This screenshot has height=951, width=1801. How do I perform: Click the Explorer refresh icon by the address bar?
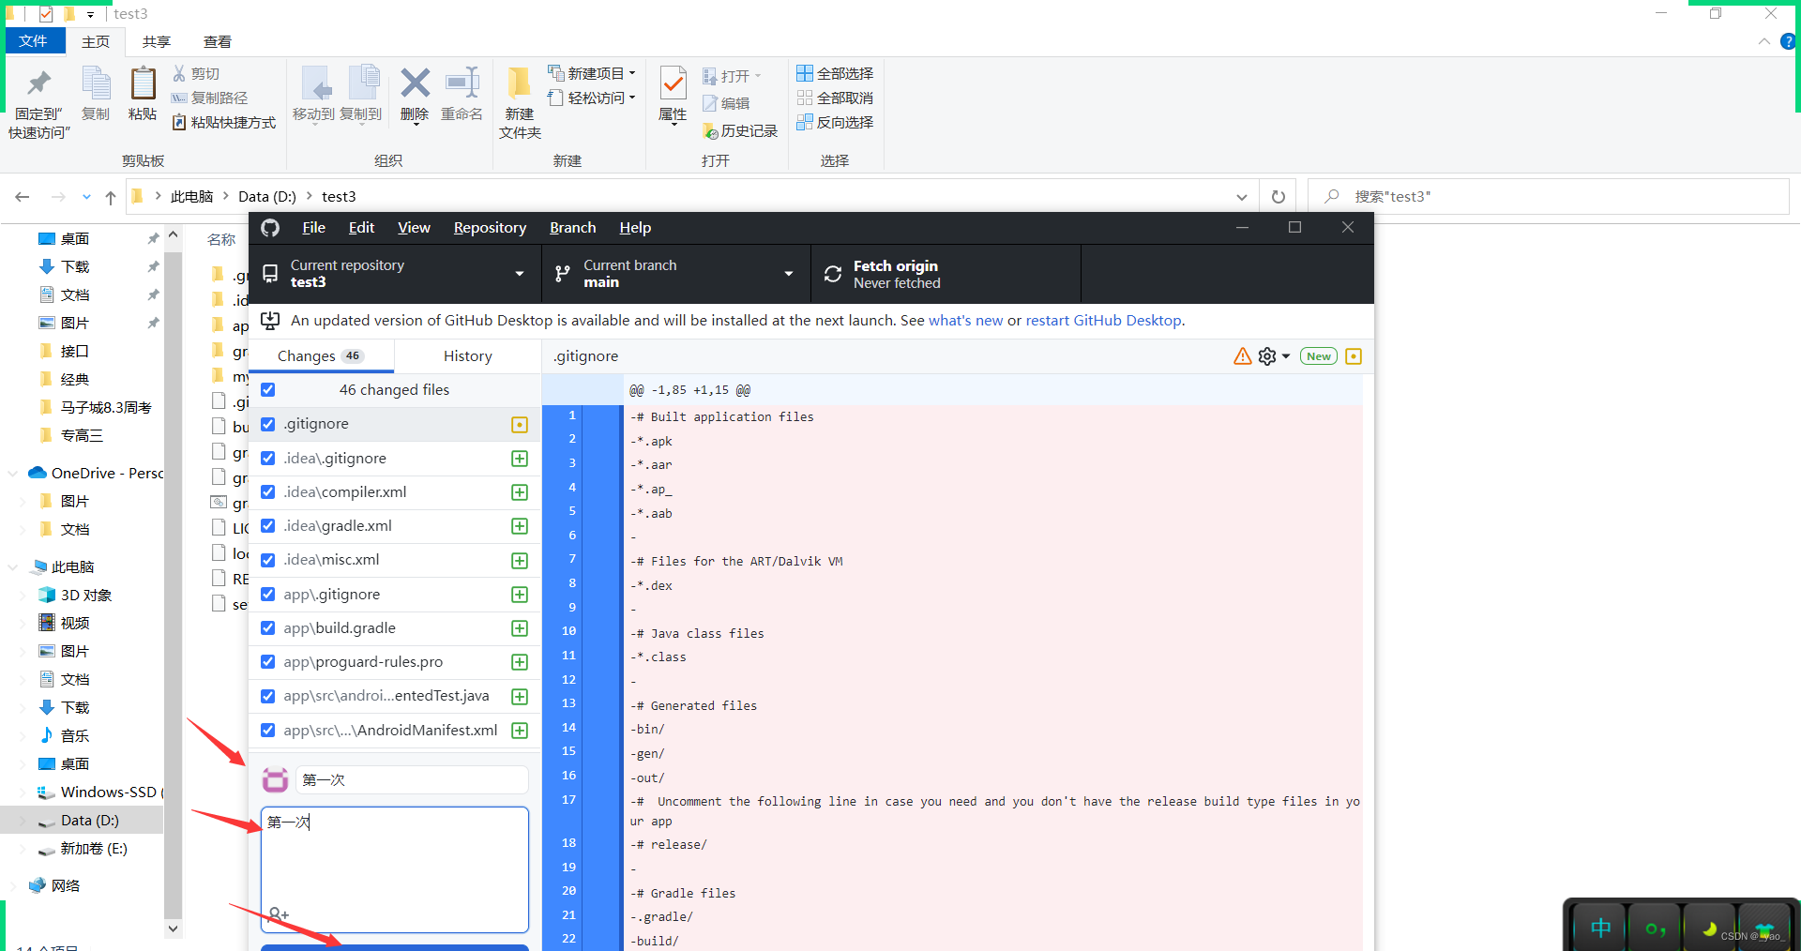tap(1278, 197)
